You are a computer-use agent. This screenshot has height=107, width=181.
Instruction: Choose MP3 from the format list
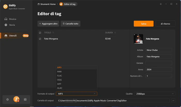coord(77,67)
